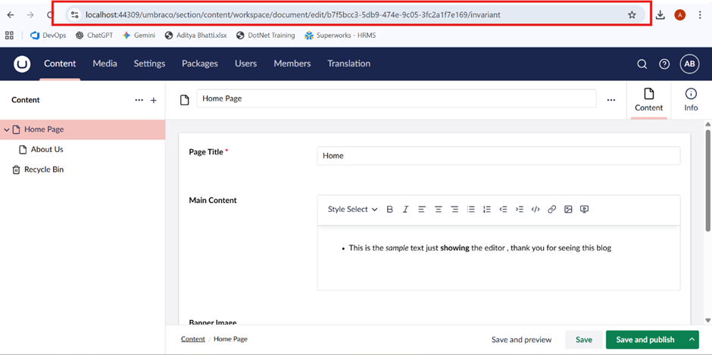
Task: Click Save and preview
Action: coord(521,340)
